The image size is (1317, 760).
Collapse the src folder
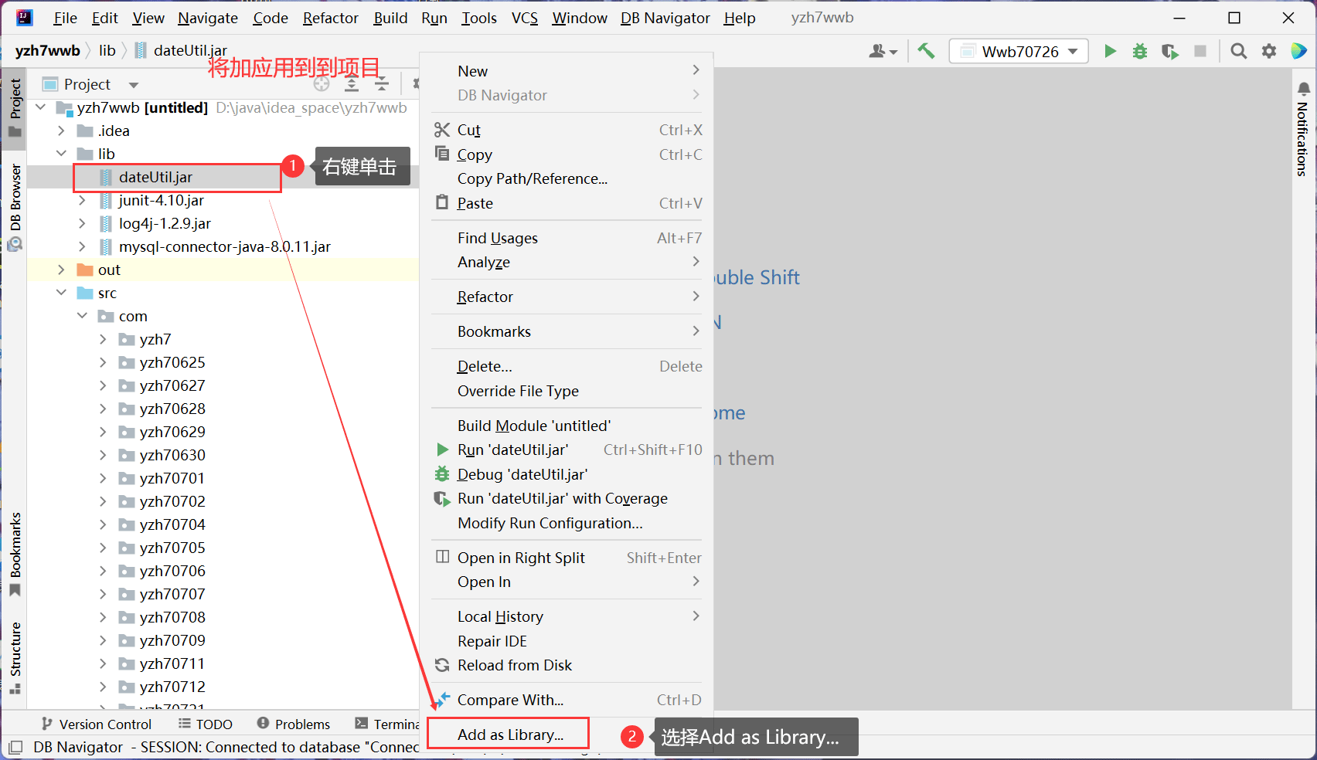pos(61,293)
